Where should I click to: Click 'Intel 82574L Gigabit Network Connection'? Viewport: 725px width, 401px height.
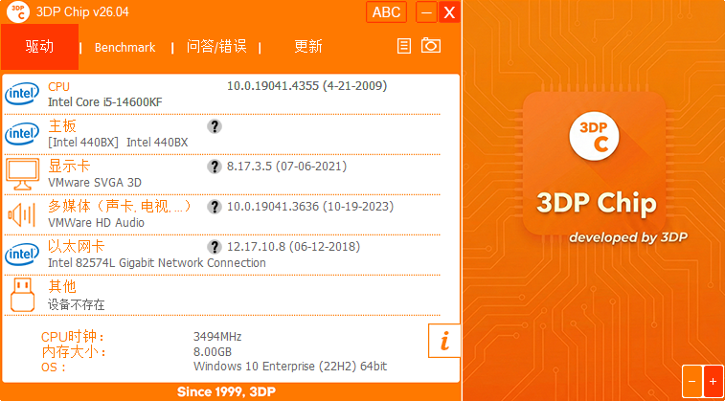pyautogui.click(x=157, y=263)
